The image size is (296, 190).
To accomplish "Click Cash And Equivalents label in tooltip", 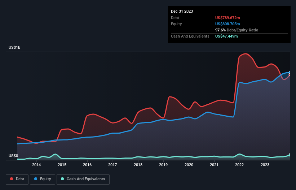I will coord(190,36).
